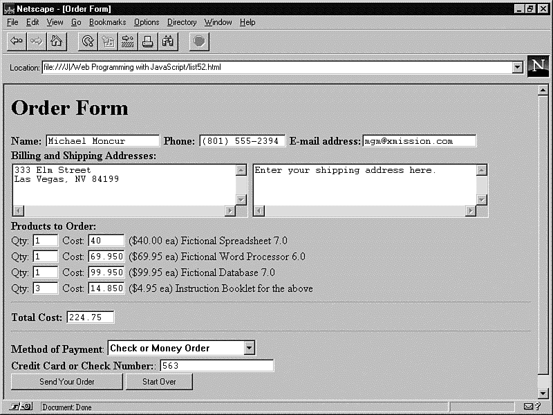553x415 pixels.
Task: Click the Netscape N logo
Action: 538,66
